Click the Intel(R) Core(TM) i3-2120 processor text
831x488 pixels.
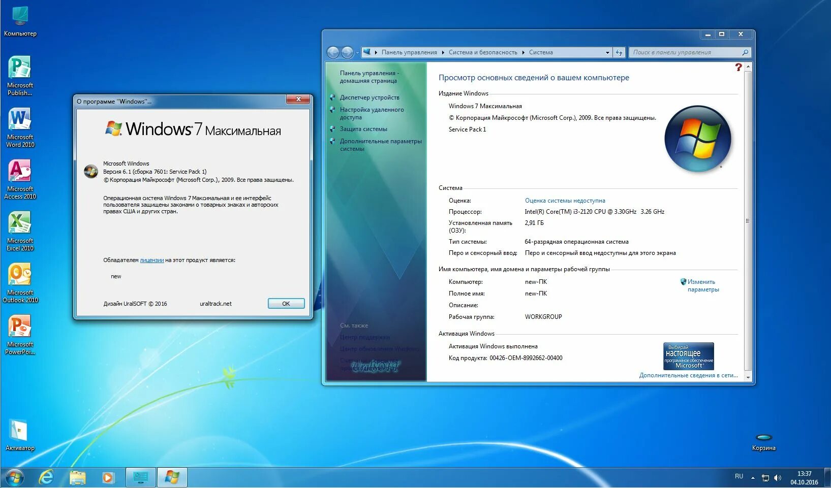coord(594,212)
